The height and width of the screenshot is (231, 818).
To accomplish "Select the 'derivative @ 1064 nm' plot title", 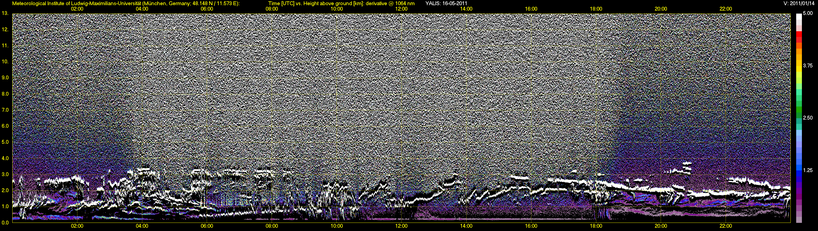I will click(390, 4).
